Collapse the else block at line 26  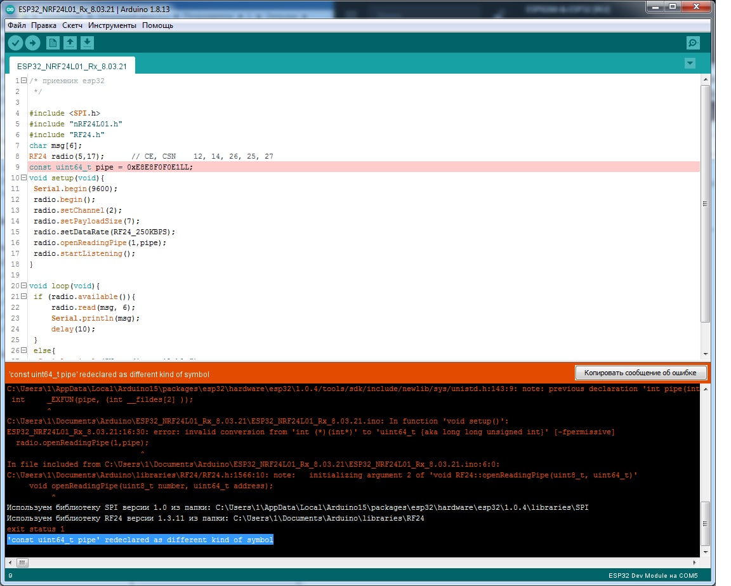click(23, 350)
